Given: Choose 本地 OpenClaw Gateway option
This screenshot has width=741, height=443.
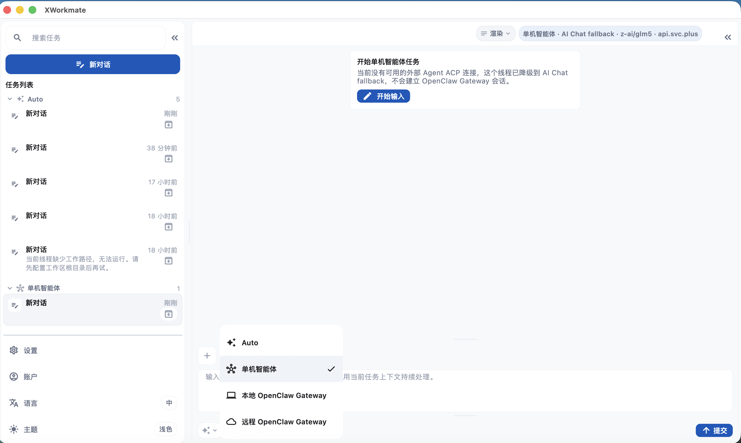Looking at the screenshot, I should click(281, 395).
